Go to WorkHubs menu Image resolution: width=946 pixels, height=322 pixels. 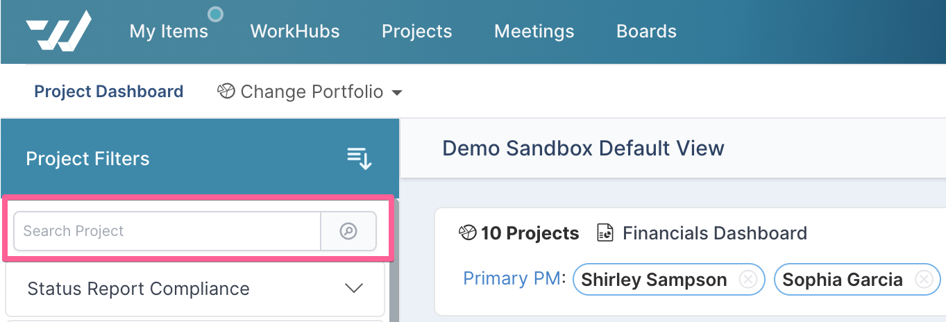click(x=295, y=31)
